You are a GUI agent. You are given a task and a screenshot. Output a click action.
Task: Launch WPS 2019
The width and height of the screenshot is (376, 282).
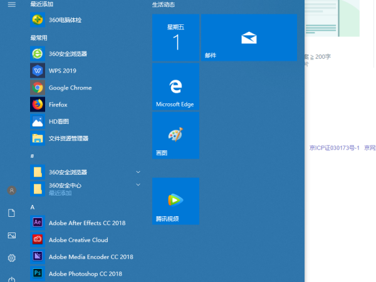[86, 70]
